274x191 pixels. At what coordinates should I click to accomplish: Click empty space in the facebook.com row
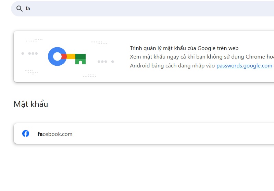(171, 133)
